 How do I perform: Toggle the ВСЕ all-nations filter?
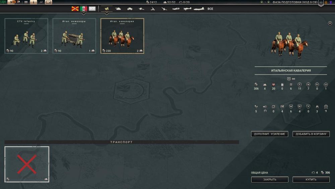coord(92,8)
